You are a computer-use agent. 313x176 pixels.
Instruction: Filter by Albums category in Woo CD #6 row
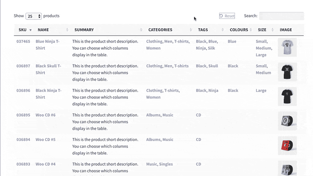click(x=153, y=115)
